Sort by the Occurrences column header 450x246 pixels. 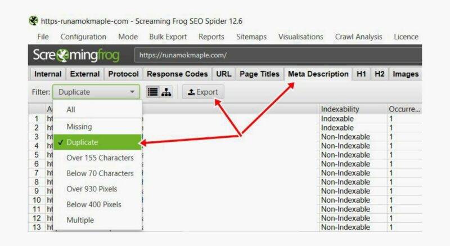(404, 109)
